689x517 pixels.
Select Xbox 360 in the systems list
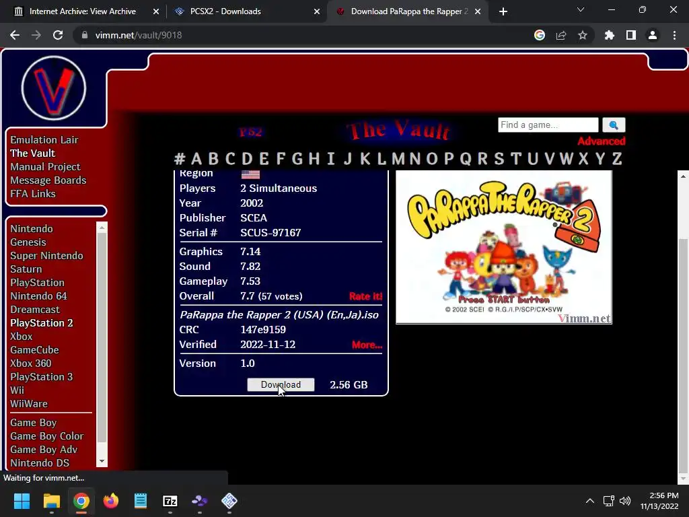[31, 364]
